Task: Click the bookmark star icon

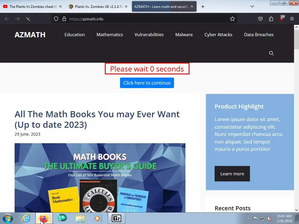Action: click(x=232, y=19)
